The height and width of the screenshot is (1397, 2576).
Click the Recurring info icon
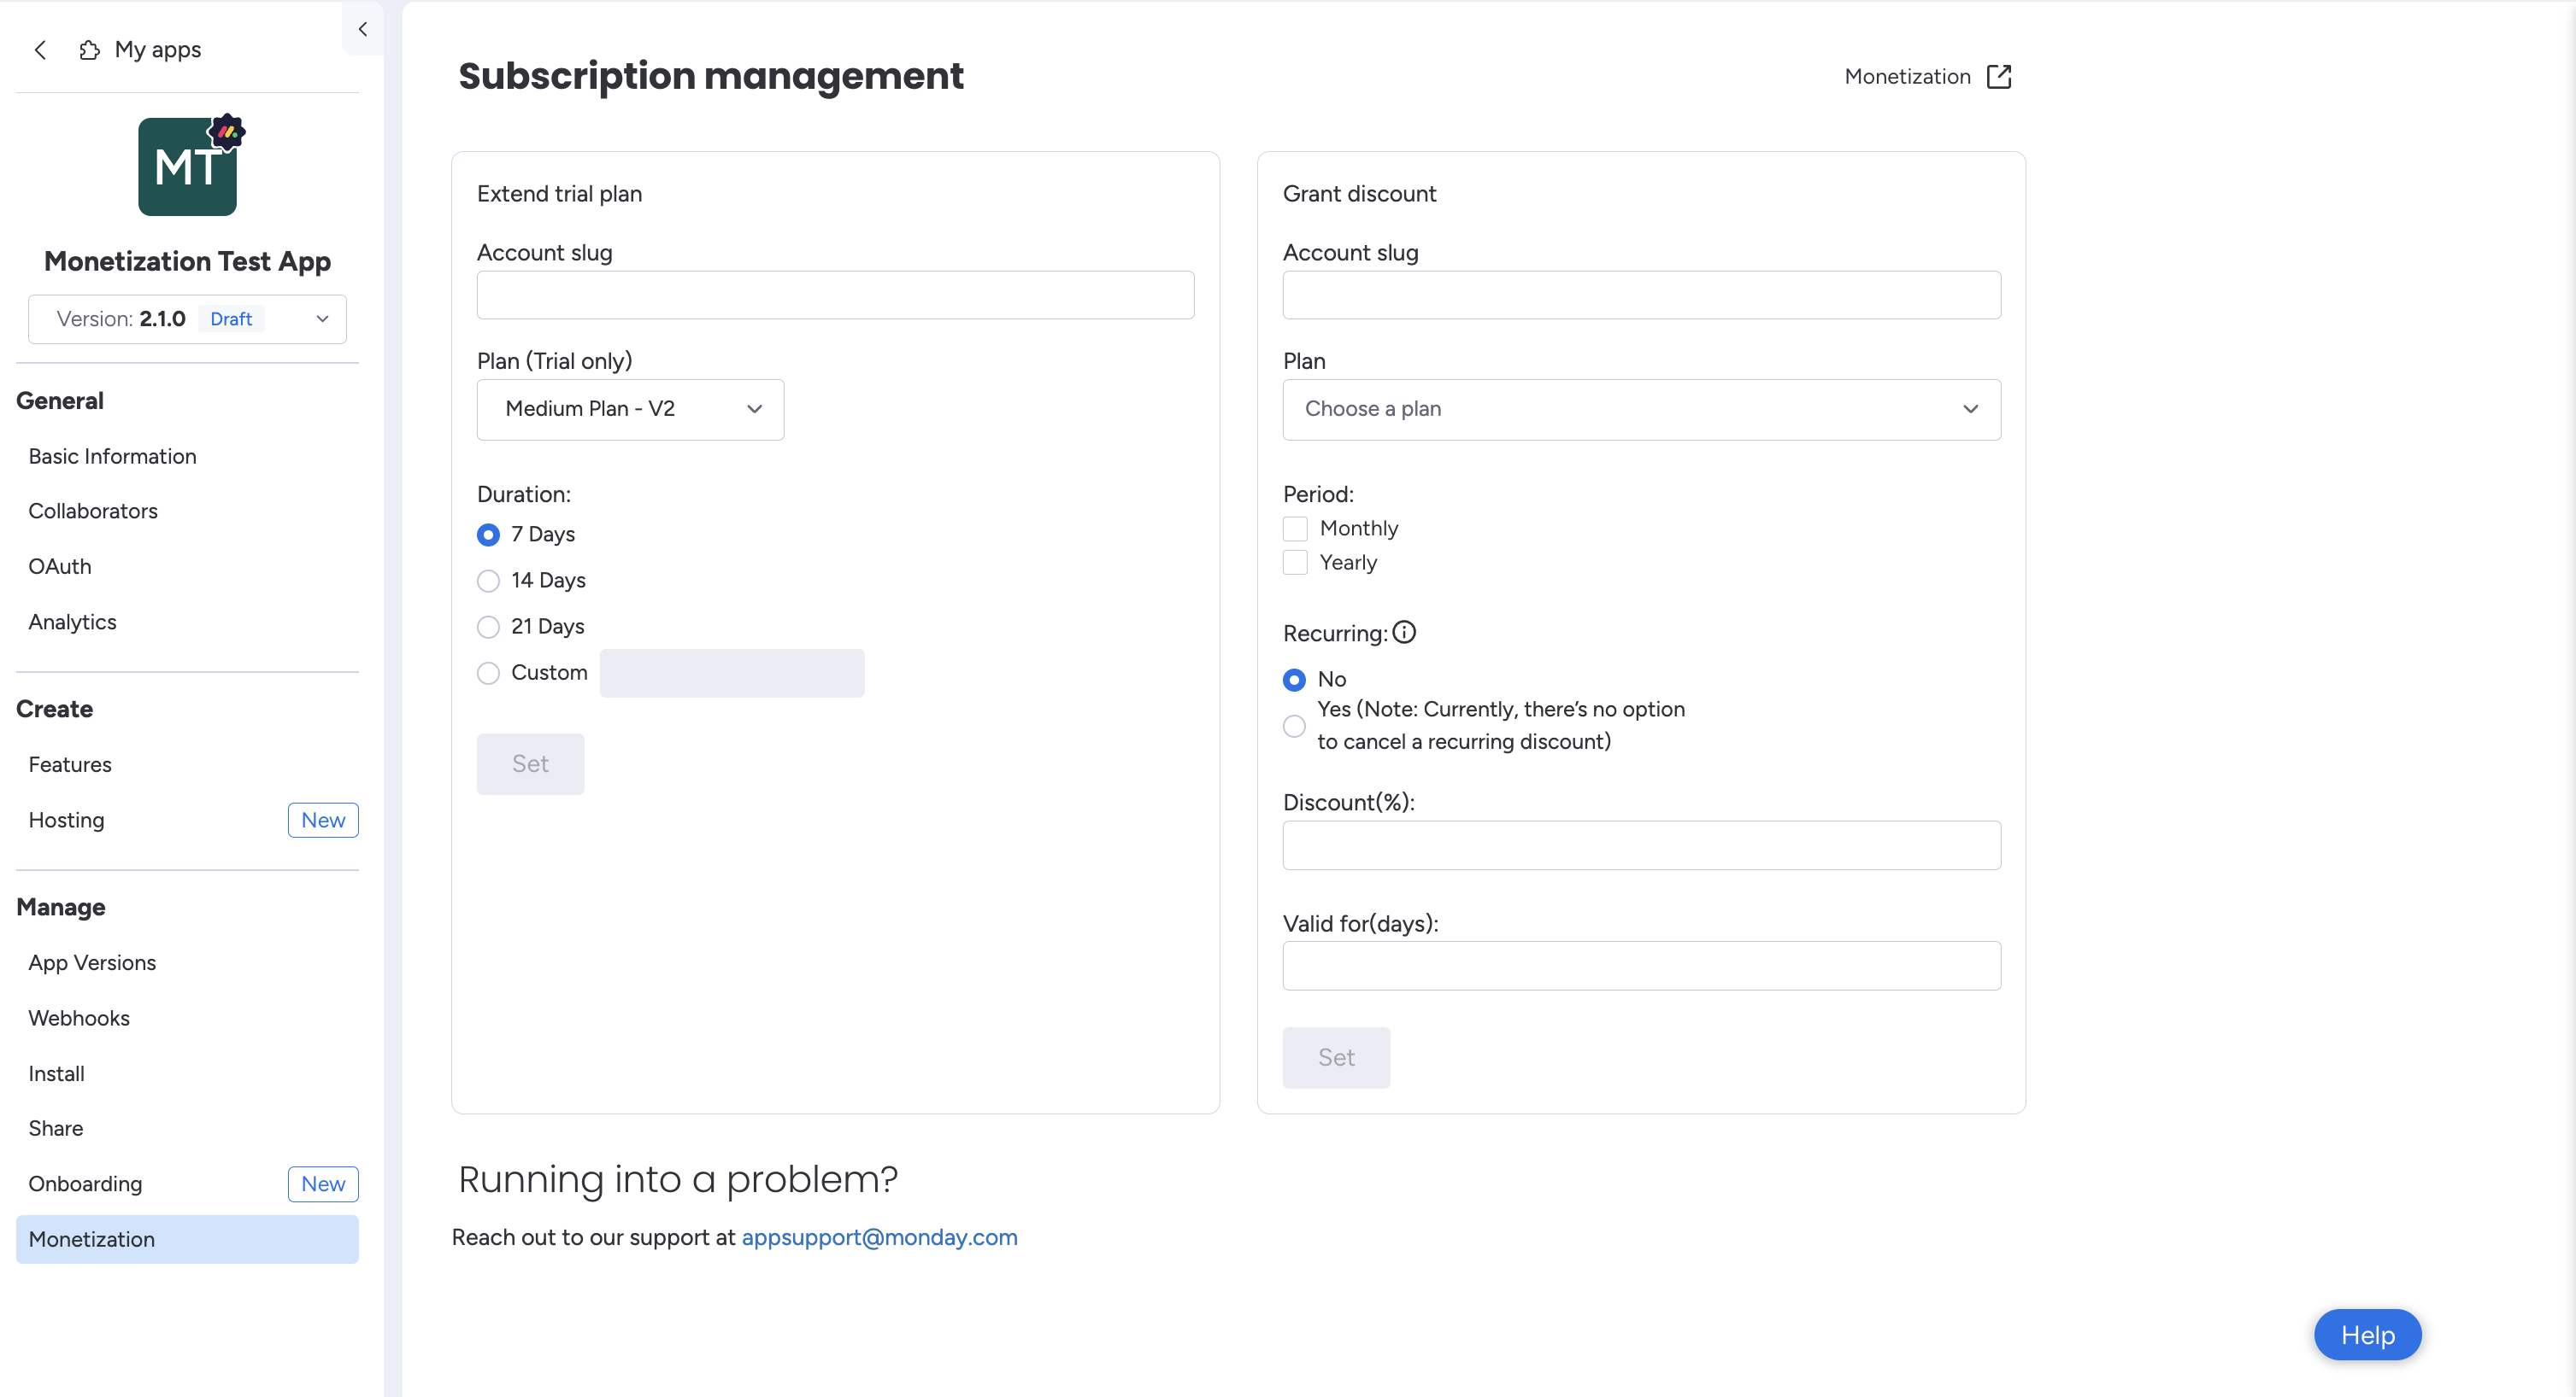[1404, 633]
